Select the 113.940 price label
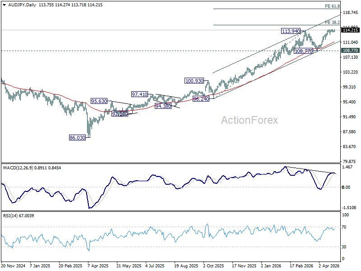 [291, 31]
